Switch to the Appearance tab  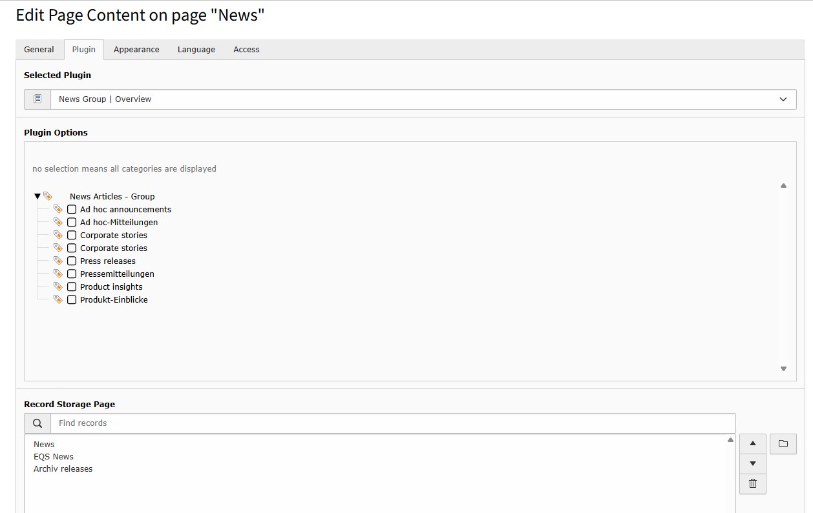pyautogui.click(x=136, y=50)
